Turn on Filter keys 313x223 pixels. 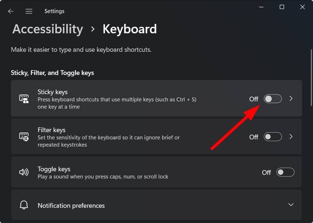click(x=272, y=137)
